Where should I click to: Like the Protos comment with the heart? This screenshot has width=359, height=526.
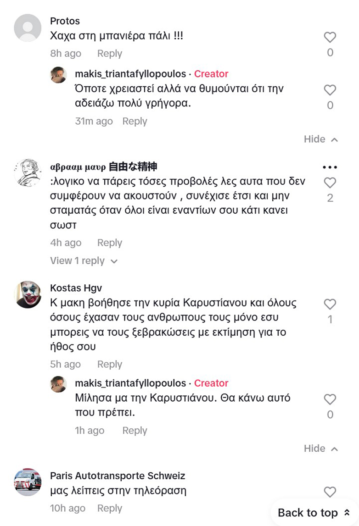coord(330,38)
